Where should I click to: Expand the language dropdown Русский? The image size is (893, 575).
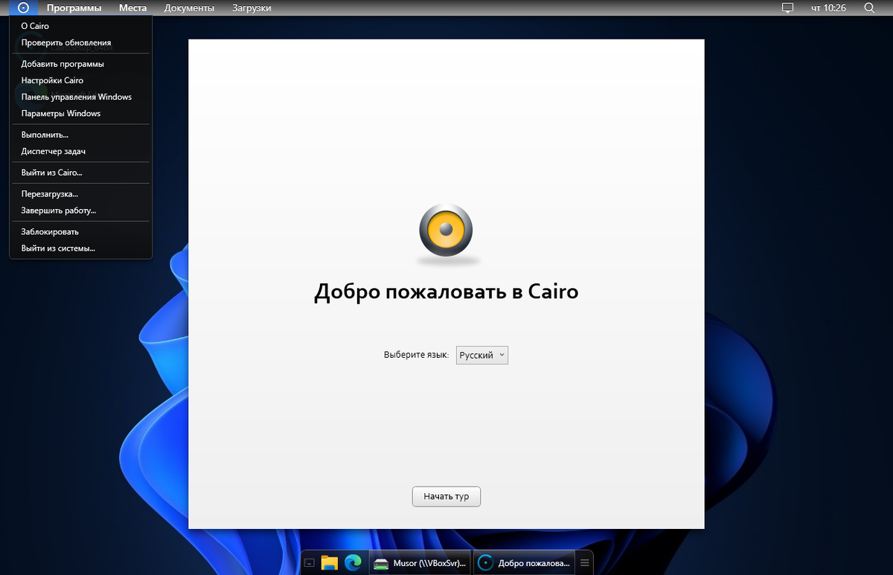point(482,356)
